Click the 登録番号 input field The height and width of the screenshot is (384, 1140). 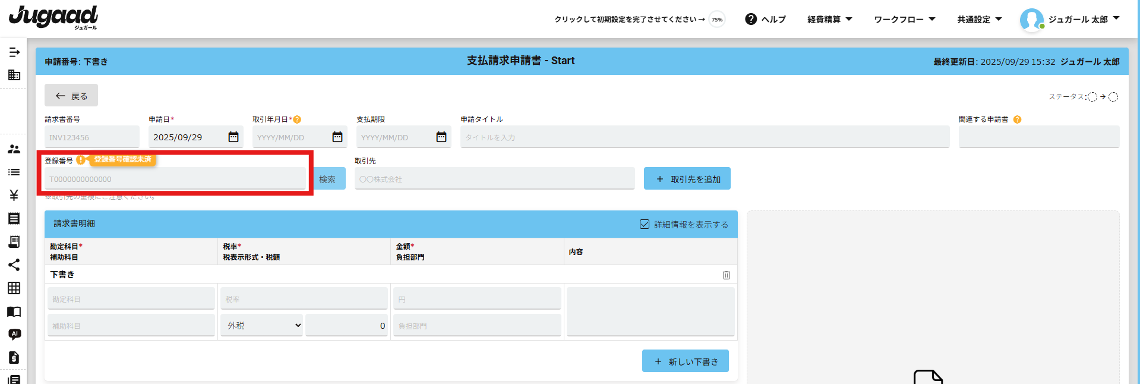click(x=175, y=179)
